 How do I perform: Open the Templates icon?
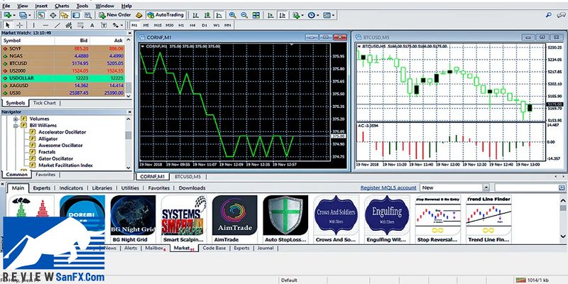pos(327,15)
